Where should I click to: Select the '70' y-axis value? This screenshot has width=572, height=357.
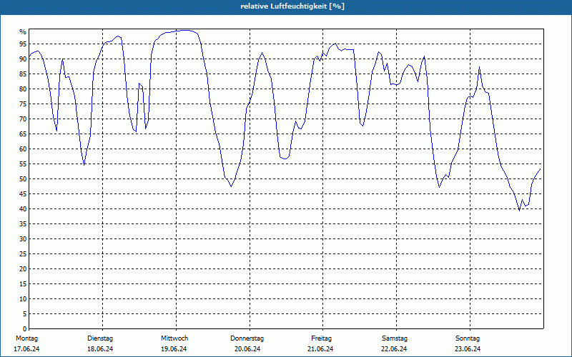pos(23,119)
